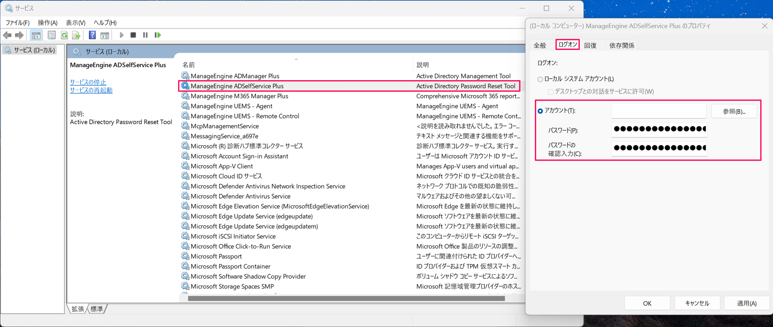This screenshot has height=327, width=773.
Task: Click gear icon of Microsoft Defender Antivirus Service
Action: point(185,196)
